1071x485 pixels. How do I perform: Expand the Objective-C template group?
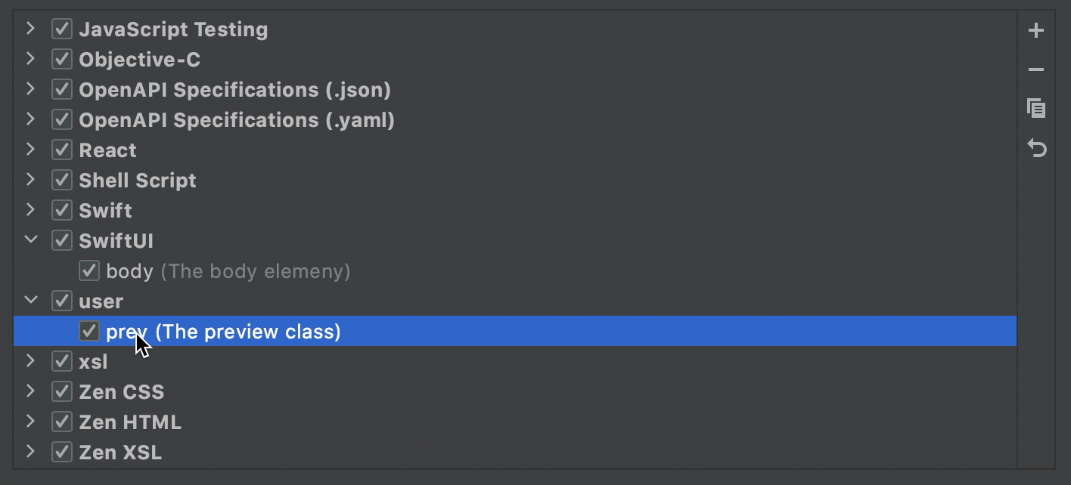30,59
